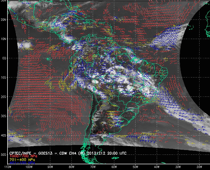Click the 20N latitude label
The width and height of the screenshot is (210, 170).
point(3,20)
